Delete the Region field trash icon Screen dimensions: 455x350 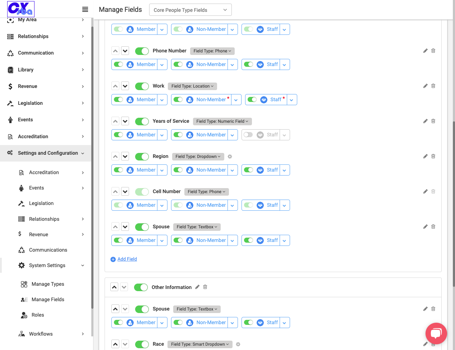433,156
